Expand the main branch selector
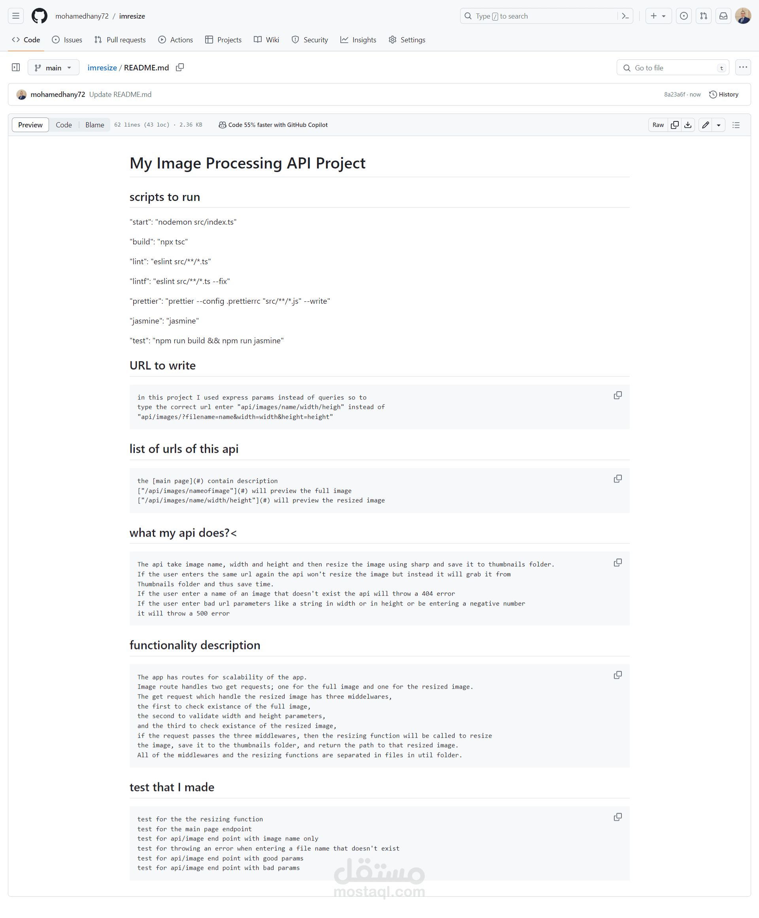Screen dimensions: 759x918 (53, 67)
